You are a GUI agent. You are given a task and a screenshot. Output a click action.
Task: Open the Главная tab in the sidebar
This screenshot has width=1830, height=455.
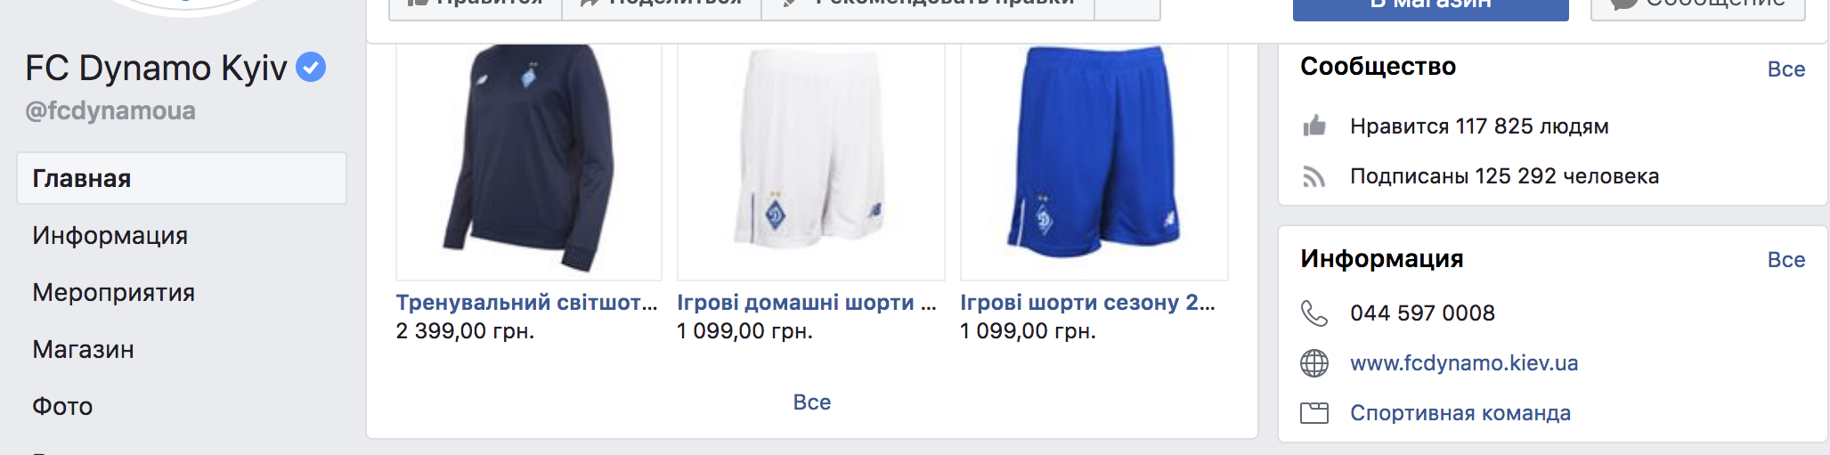click(x=182, y=178)
